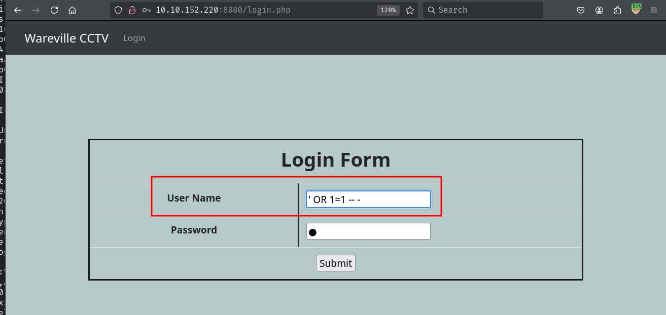Screen dimensions: 666x315
Task: Focus the Password input field
Action: point(368,231)
